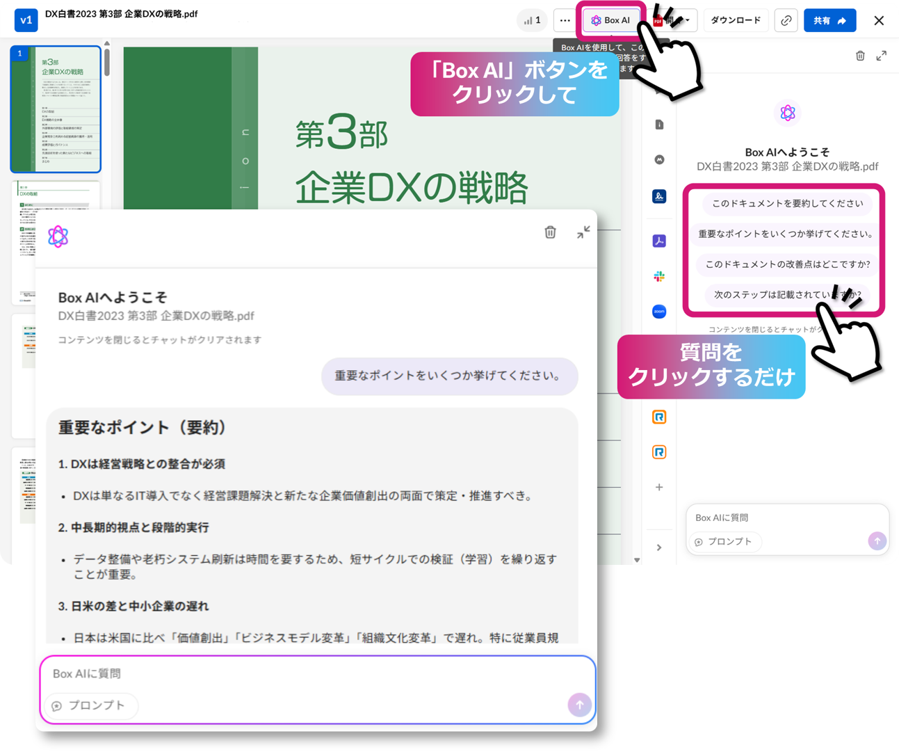Download the DX白書 PDF file
This screenshot has width=899, height=752.
736,20
